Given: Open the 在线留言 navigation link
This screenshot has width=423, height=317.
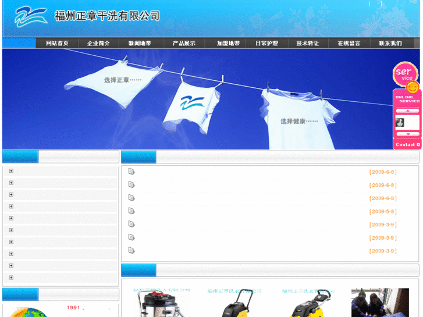Looking at the screenshot, I should pos(349,43).
